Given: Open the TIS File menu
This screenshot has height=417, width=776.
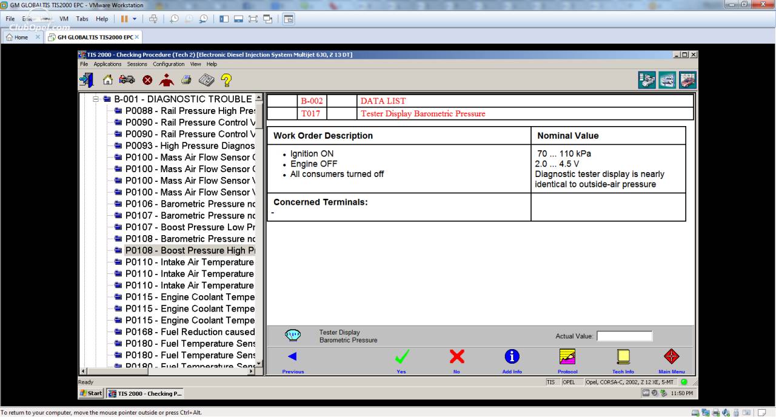Looking at the screenshot, I should point(84,64).
